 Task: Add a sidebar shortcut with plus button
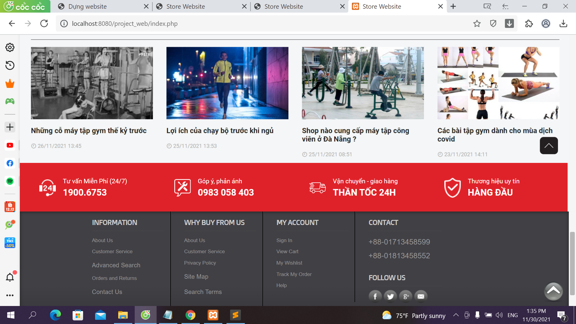click(10, 127)
